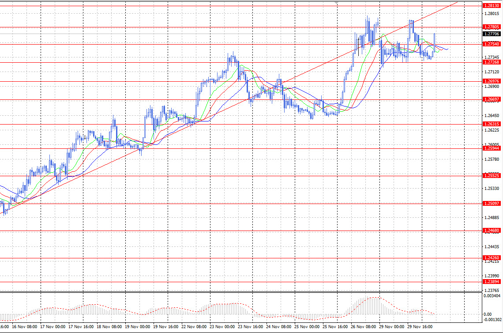
Task: Click the 23 Nov 00:00 time label
Action: tap(222, 327)
